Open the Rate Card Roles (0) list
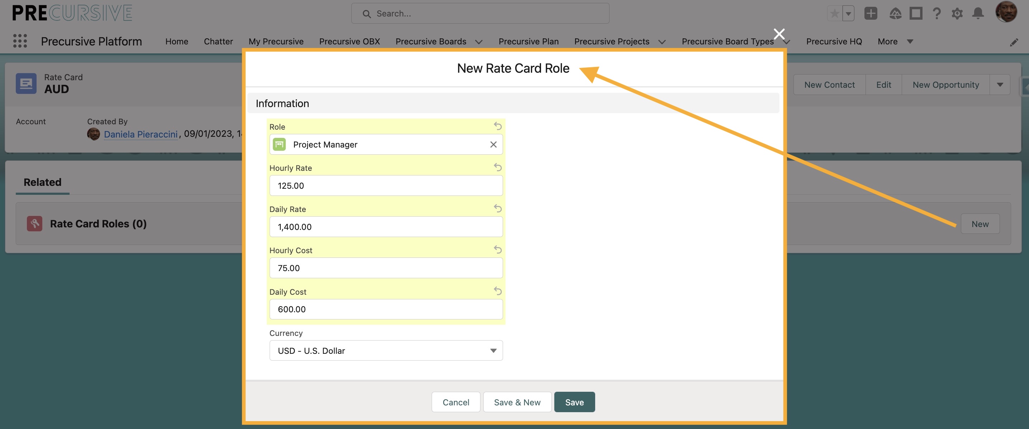Screen dimensions: 1029x429 [98, 223]
